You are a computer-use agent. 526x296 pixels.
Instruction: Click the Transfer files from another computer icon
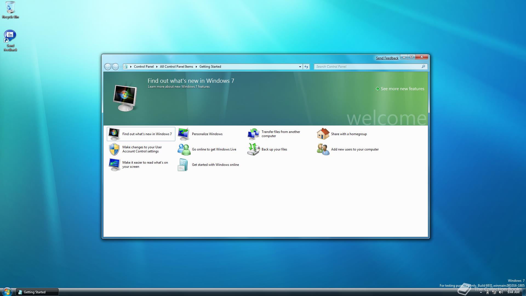click(x=253, y=134)
